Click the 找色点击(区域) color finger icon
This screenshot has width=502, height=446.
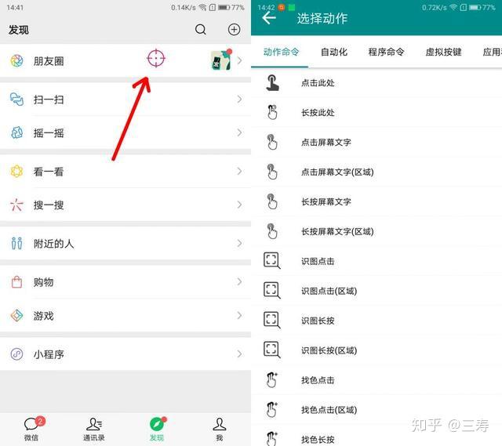coord(272,409)
